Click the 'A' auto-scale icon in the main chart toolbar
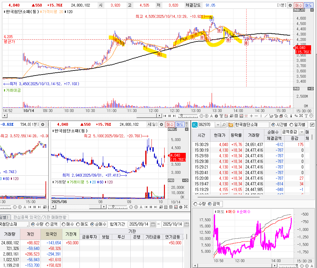 [211, 116]
